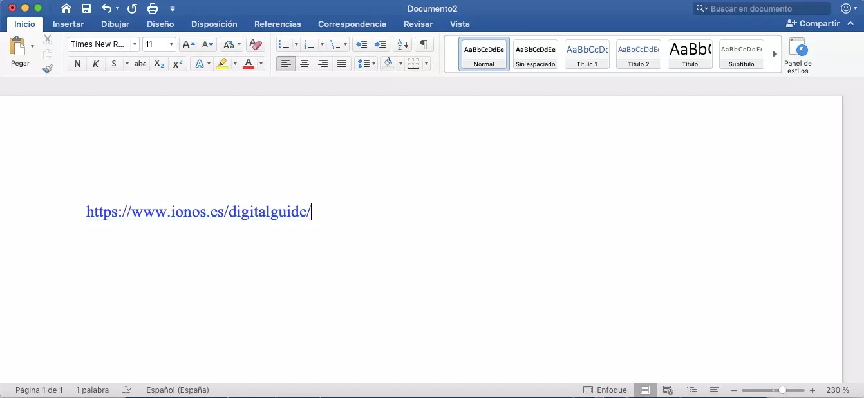Save the document with floppy icon

86,8
